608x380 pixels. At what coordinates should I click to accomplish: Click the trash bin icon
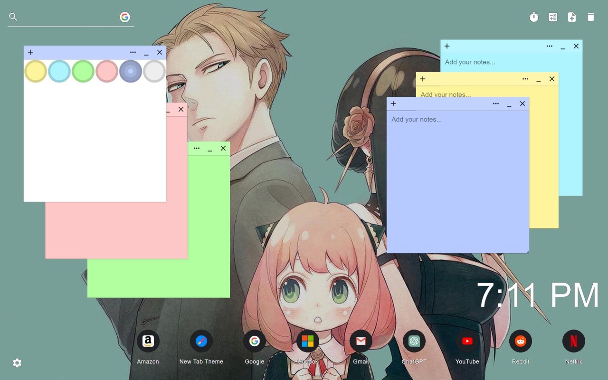click(x=591, y=18)
